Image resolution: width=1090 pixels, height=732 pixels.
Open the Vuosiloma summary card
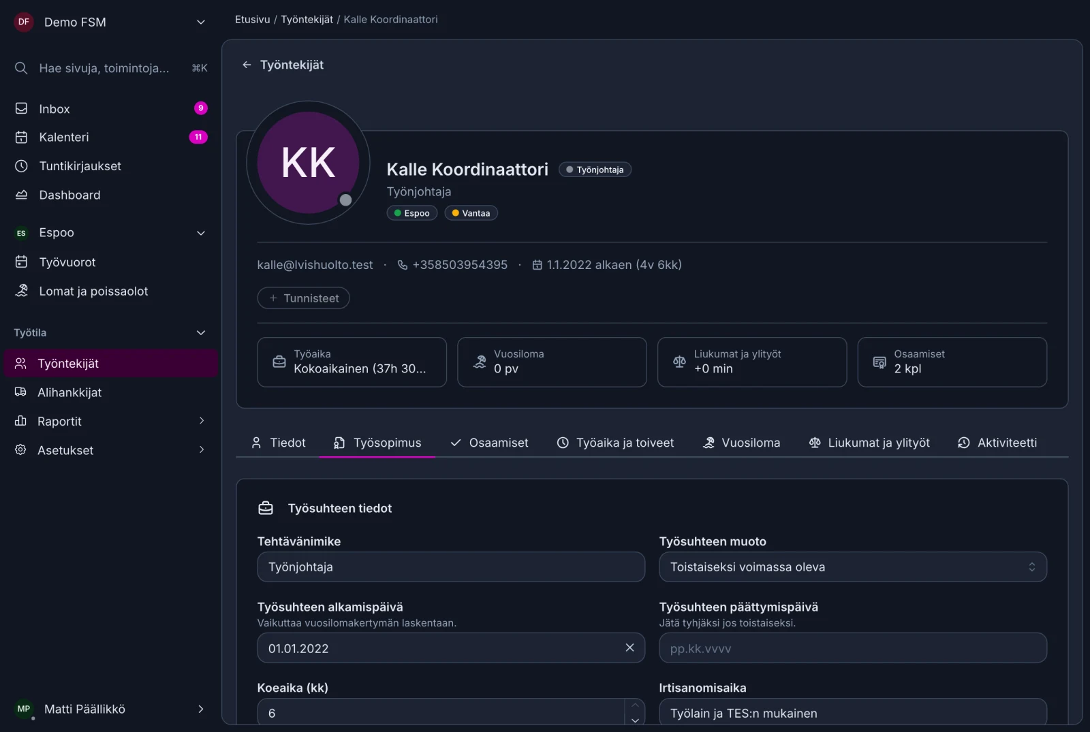point(552,362)
